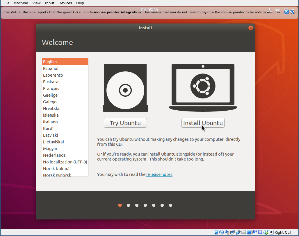
Task: Open the View menu
Action: [x=36, y=3]
